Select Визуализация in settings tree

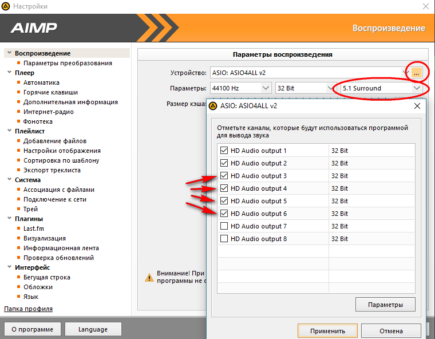pos(45,238)
